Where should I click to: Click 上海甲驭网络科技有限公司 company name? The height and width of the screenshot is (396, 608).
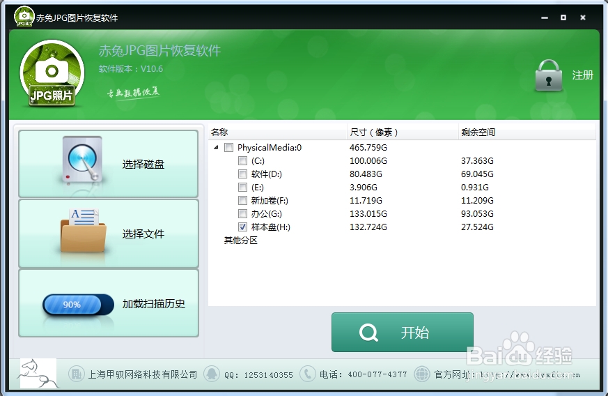point(143,374)
